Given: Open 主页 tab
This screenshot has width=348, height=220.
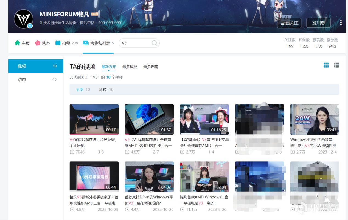Looking at the screenshot, I should [22, 43].
